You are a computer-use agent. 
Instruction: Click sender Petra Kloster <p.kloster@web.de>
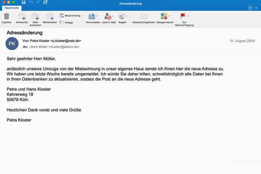point(56,41)
